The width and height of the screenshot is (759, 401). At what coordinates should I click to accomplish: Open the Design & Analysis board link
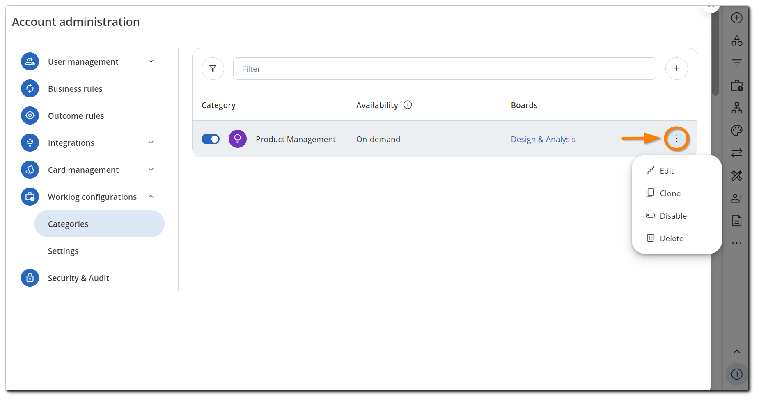point(543,139)
